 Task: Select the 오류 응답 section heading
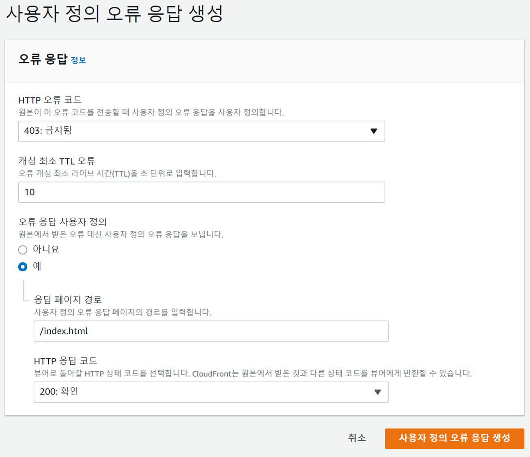click(42, 59)
